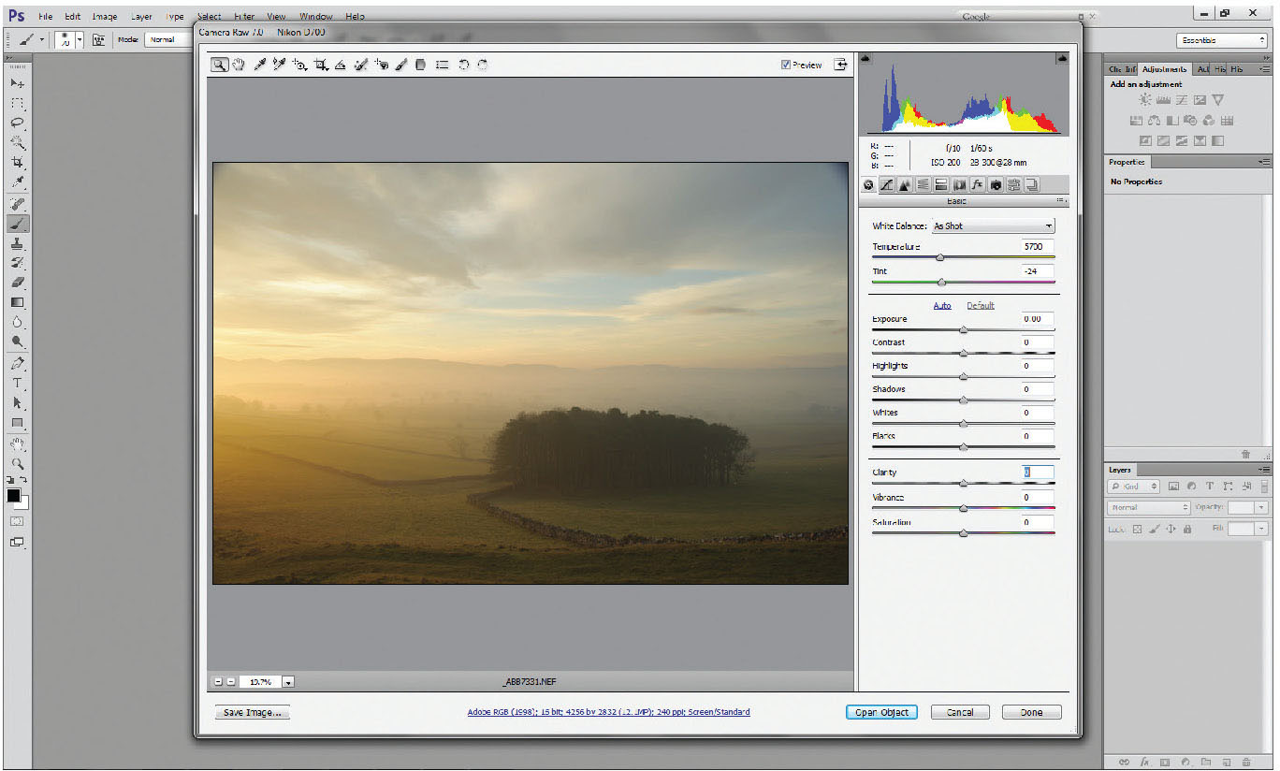
Task: Pick the Straighten tool in Camera Raw
Action: pyautogui.click(x=341, y=65)
